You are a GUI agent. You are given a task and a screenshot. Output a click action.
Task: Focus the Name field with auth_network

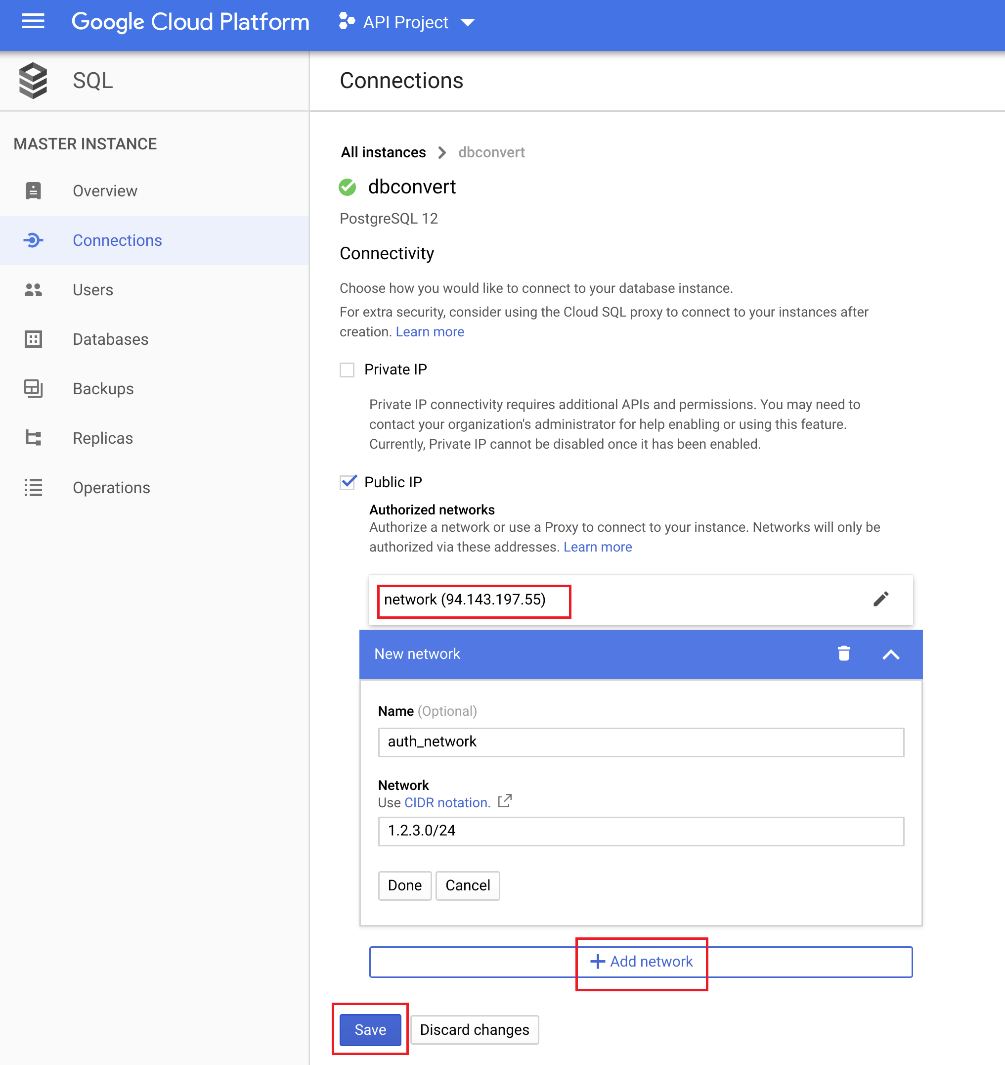(641, 742)
